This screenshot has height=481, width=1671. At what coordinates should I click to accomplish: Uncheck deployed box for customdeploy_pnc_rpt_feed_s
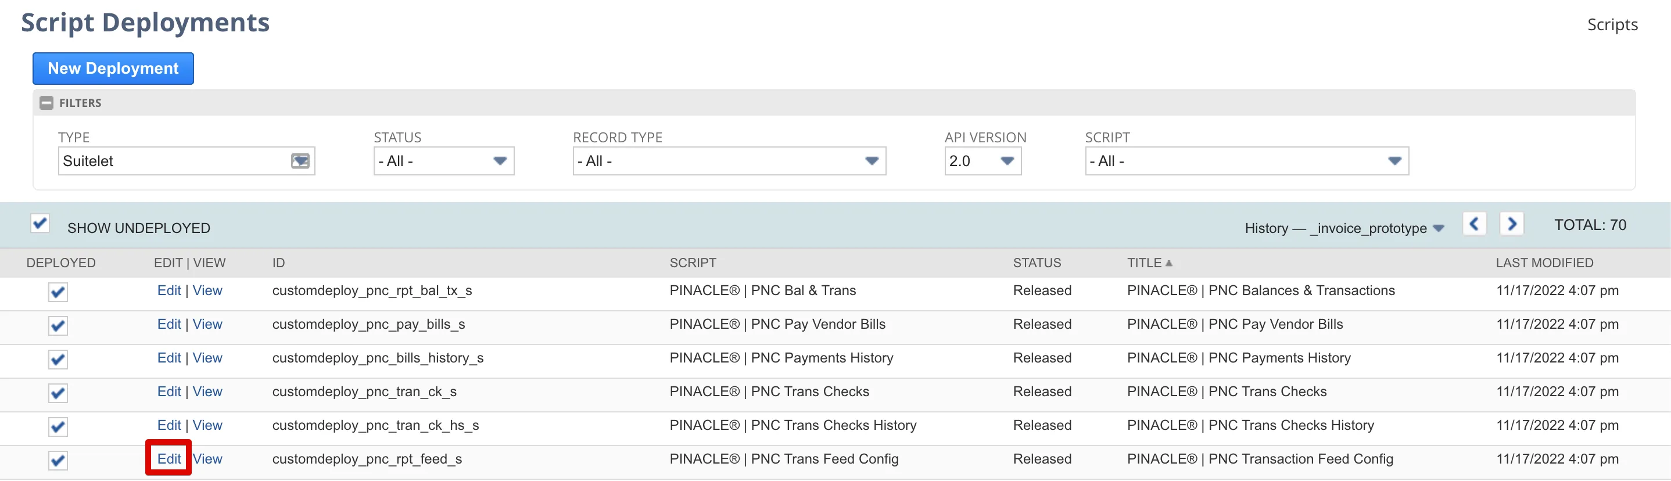[x=58, y=460]
